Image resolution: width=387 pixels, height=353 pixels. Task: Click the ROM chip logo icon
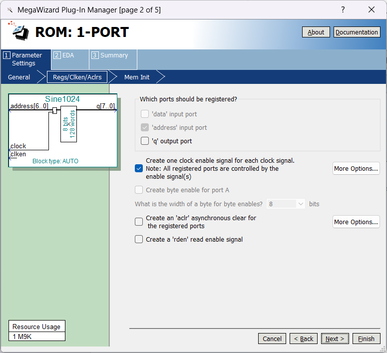point(19,31)
